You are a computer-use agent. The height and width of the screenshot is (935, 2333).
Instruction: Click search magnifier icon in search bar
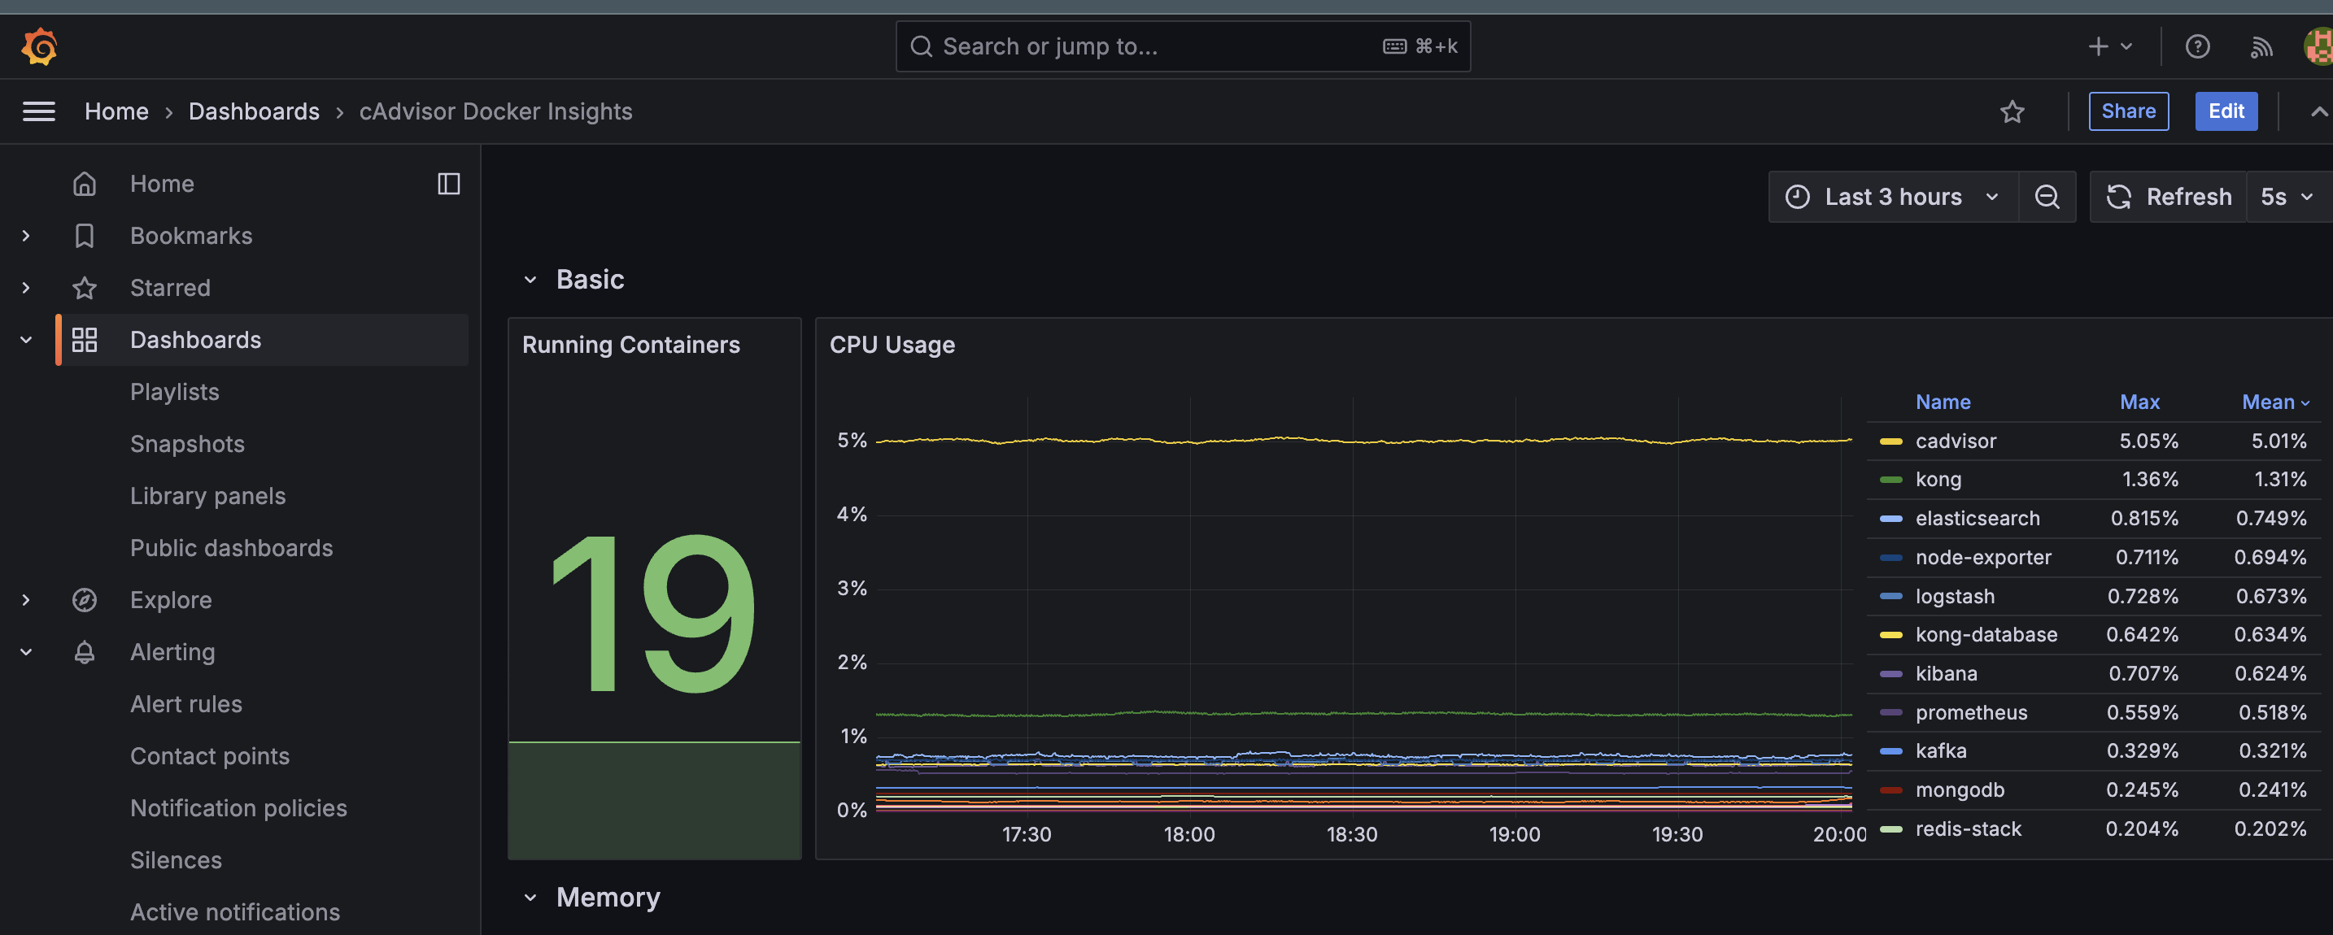point(921,46)
